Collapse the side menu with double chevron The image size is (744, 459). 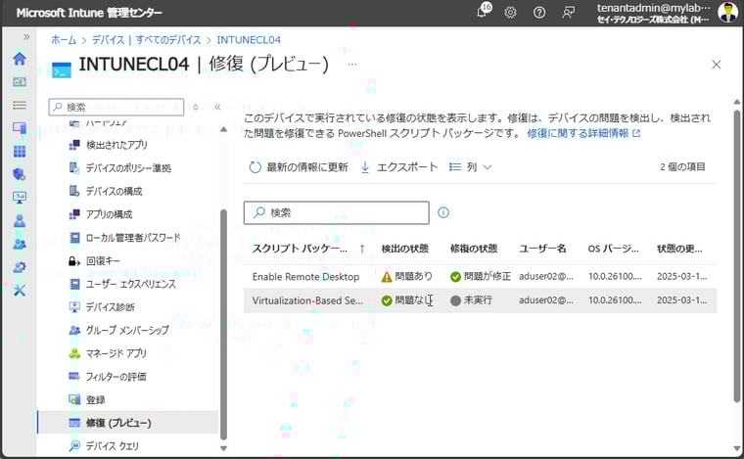tap(217, 107)
